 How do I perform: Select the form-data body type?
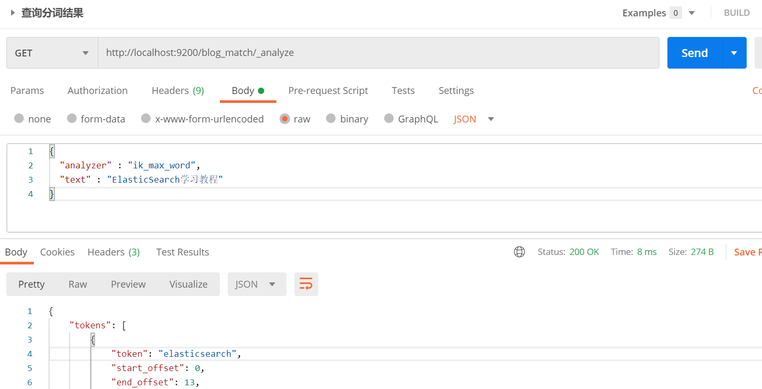click(x=72, y=119)
